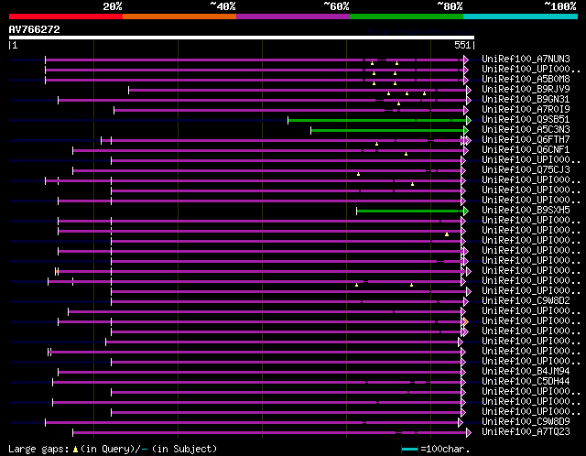
Task: Select the yellow gap marker in the Q6CNF1 row
Action: (406, 154)
